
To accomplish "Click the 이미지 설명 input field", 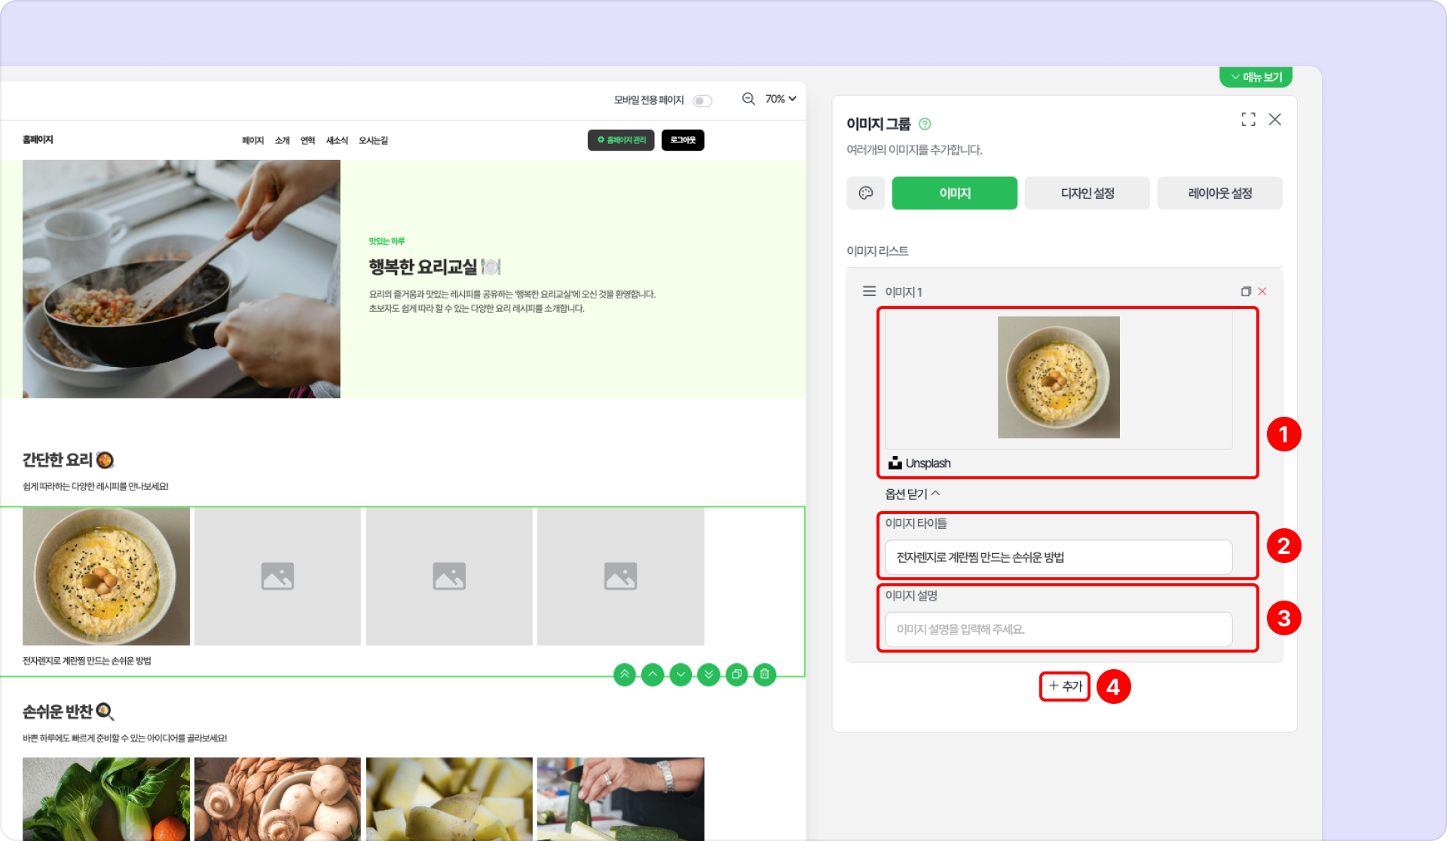I will tap(1058, 629).
